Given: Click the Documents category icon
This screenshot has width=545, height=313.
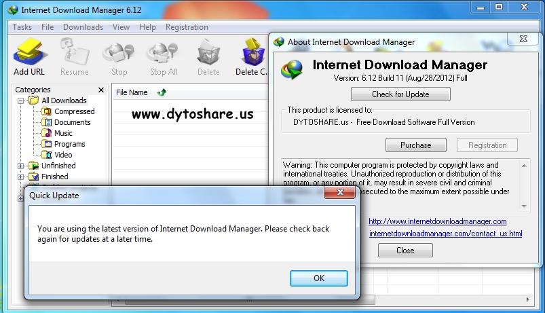Looking at the screenshot, I should pyautogui.click(x=47, y=122).
